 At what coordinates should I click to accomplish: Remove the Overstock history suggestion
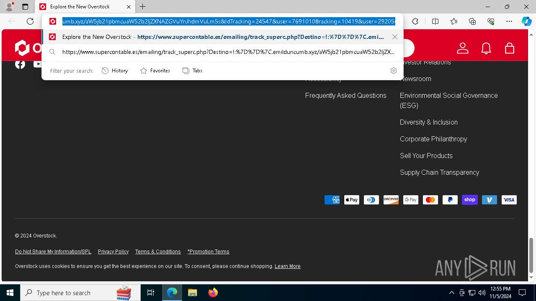point(395,37)
